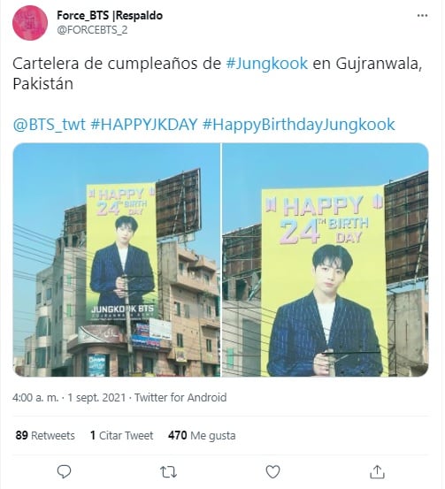This screenshot has height=489, width=445.
Task: View the 1 Citar Tweet list
Action: coord(122,435)
